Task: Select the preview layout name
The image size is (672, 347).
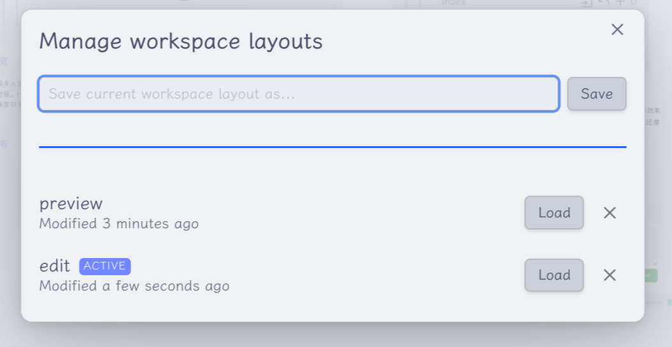Action: coord(71,203)
